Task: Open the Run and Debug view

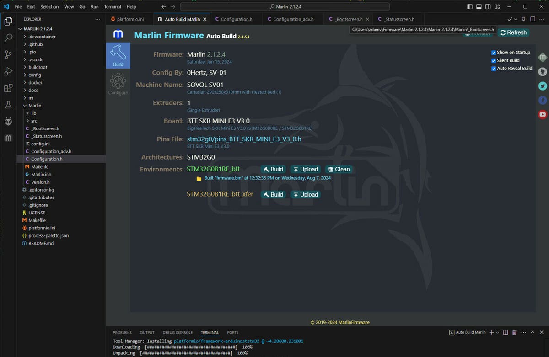Action: click(8, 71)
